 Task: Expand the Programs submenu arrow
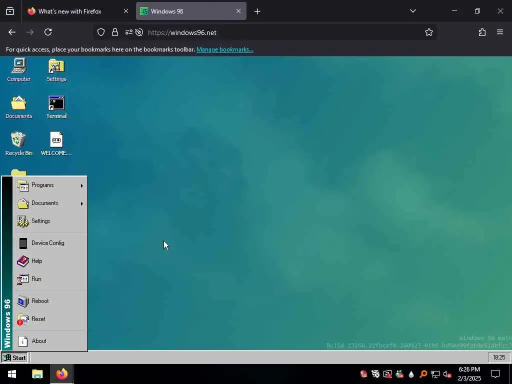[81, 185]
